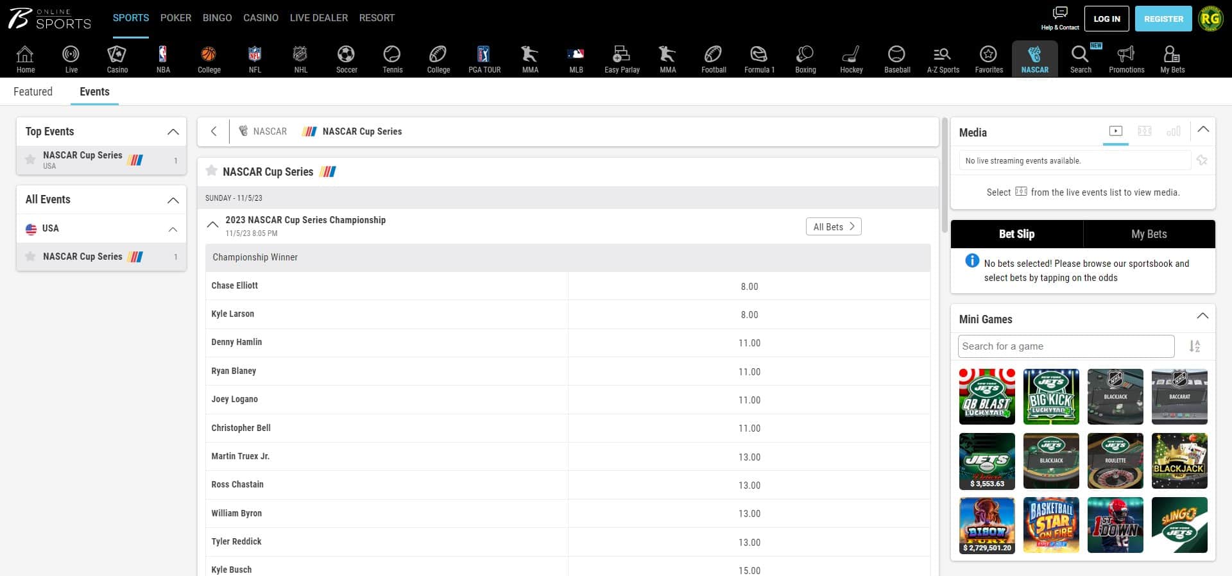
Task: Launch QB Blast LuckyTap mini game
Action: 987,396
